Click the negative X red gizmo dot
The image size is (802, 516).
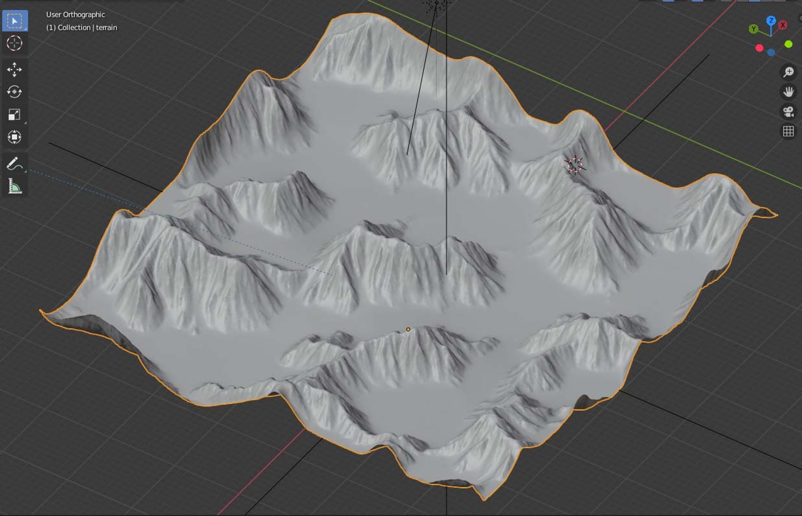pyautogui.click(x=760, y=48)
